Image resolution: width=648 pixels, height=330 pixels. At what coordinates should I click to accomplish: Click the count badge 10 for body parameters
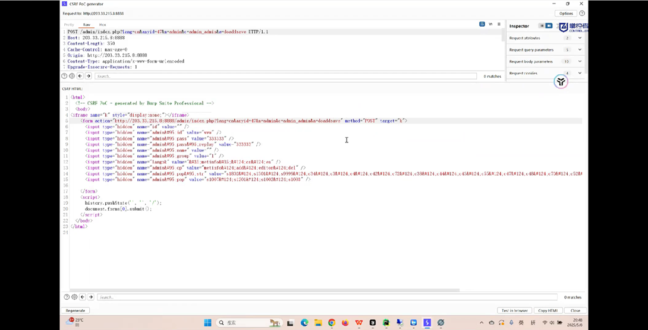[567, 62]
